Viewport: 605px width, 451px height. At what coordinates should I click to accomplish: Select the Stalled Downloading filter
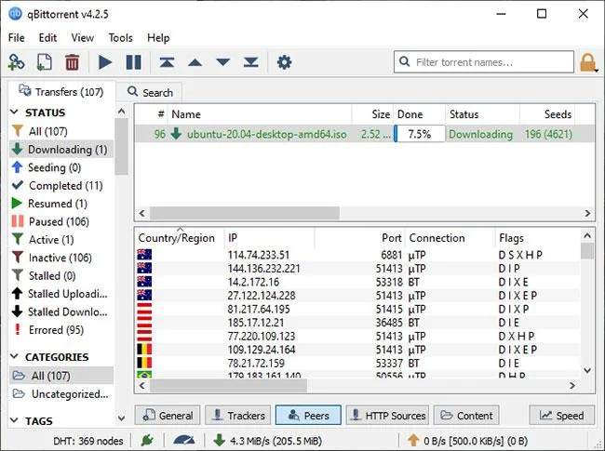tap(61, 312)
